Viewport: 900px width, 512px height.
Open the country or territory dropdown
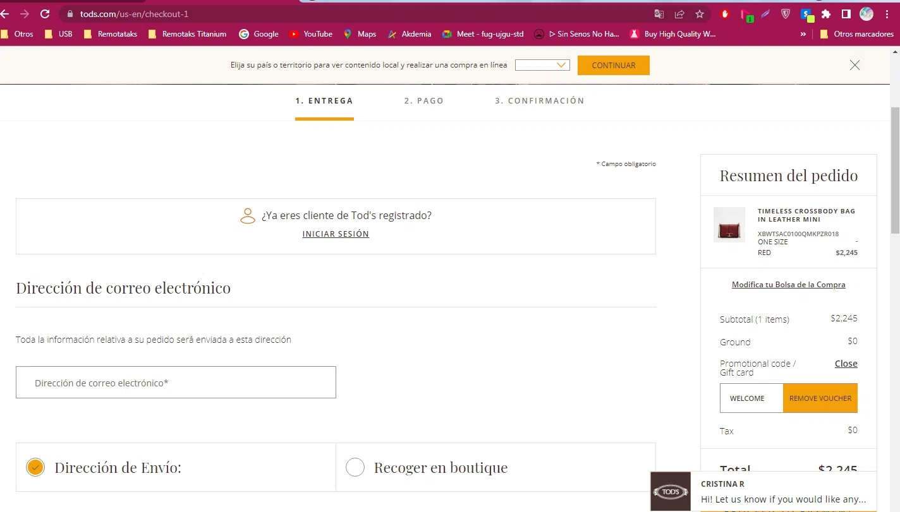(542, 65)
